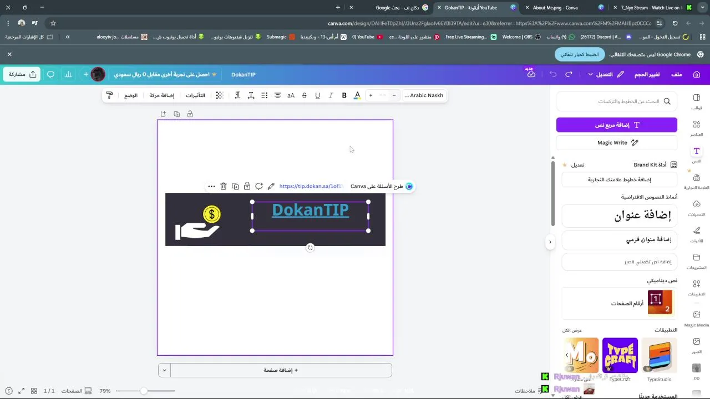The width and height of the screenshot is (710, 399).
Task: Open the comments speech bubble in header
Action: pos(50,74)
